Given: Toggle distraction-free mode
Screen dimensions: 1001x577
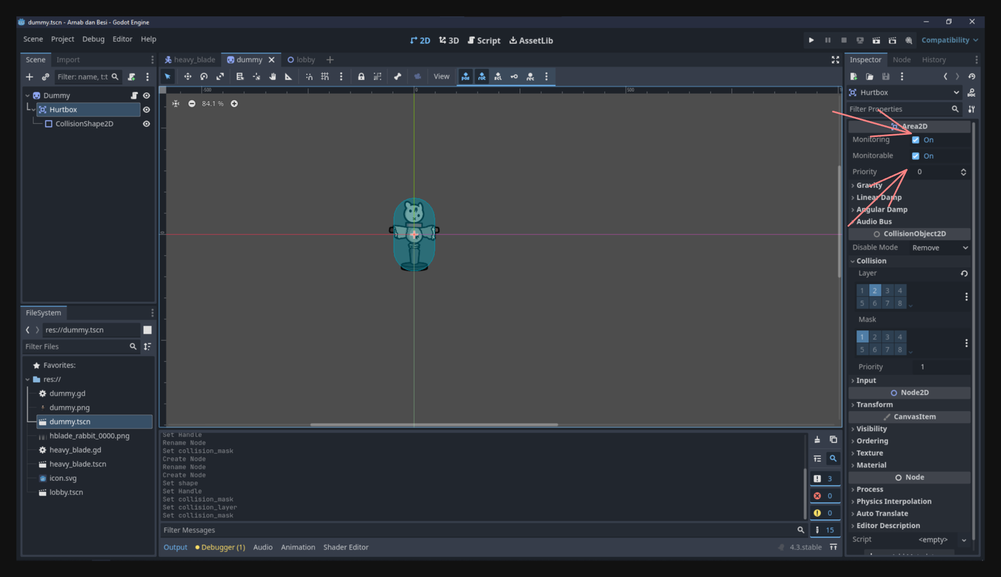Looking at the screenshot, I should coord(835,60).
